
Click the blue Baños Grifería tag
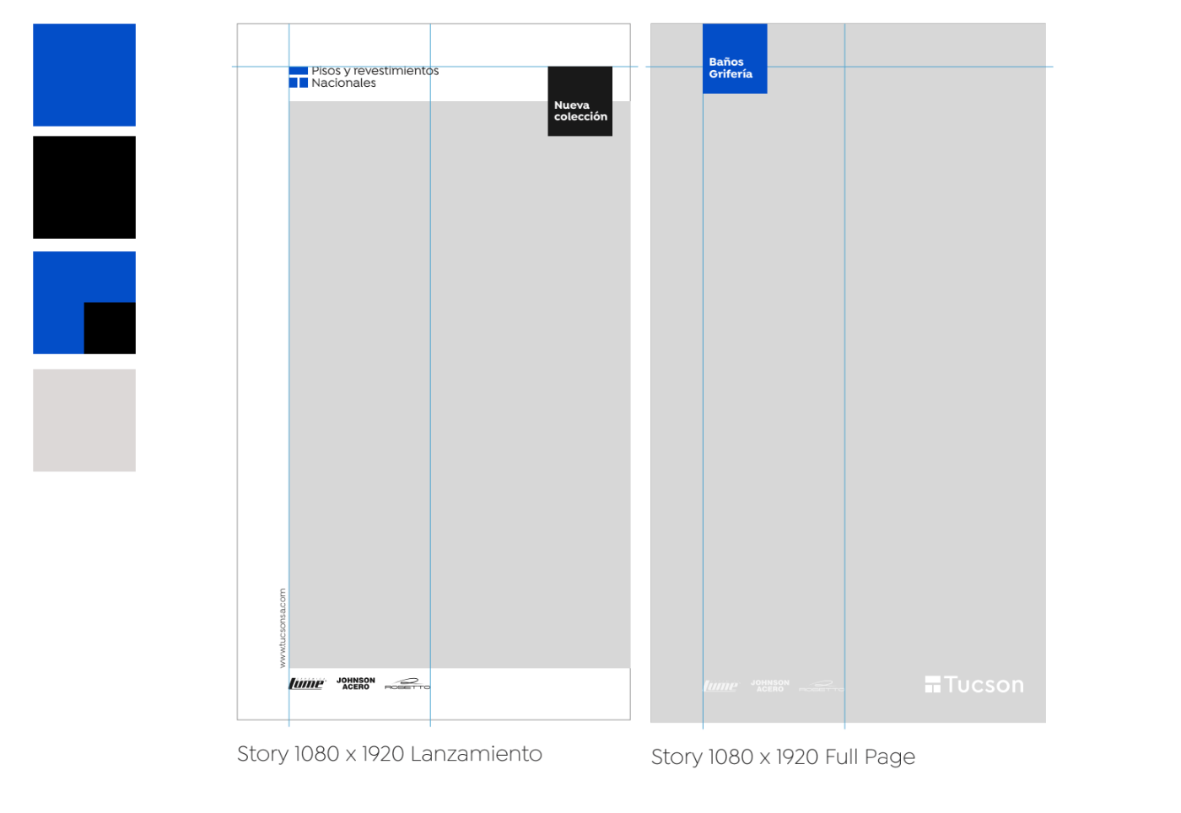click(x=734, y=59)
